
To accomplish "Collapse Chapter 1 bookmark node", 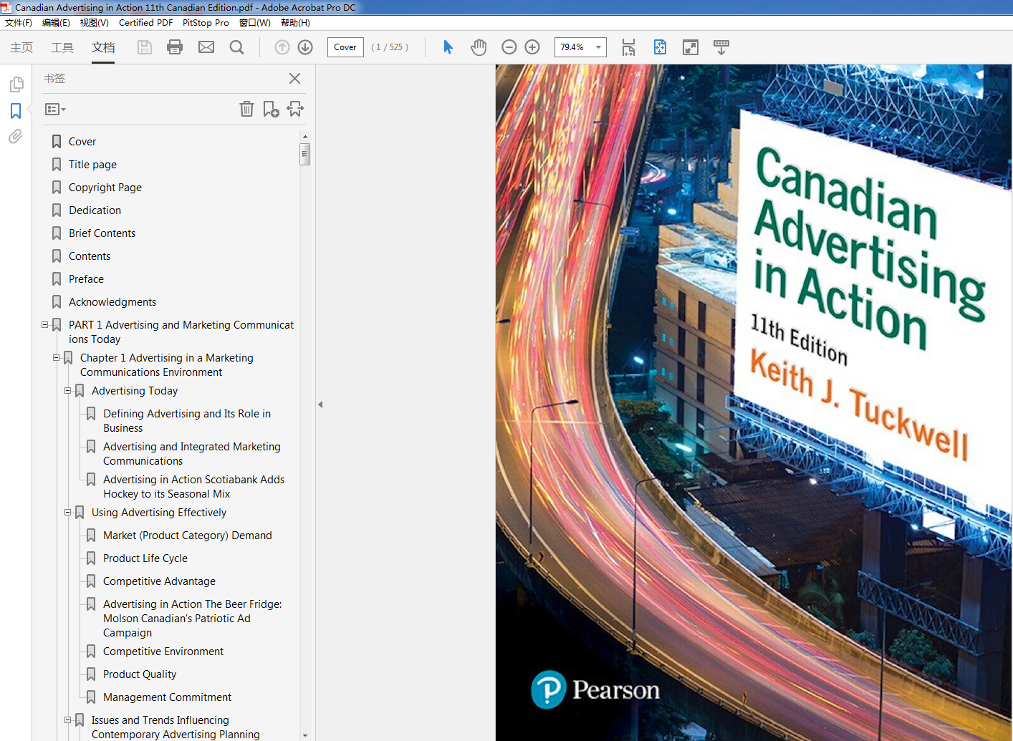I will point(56,357).
